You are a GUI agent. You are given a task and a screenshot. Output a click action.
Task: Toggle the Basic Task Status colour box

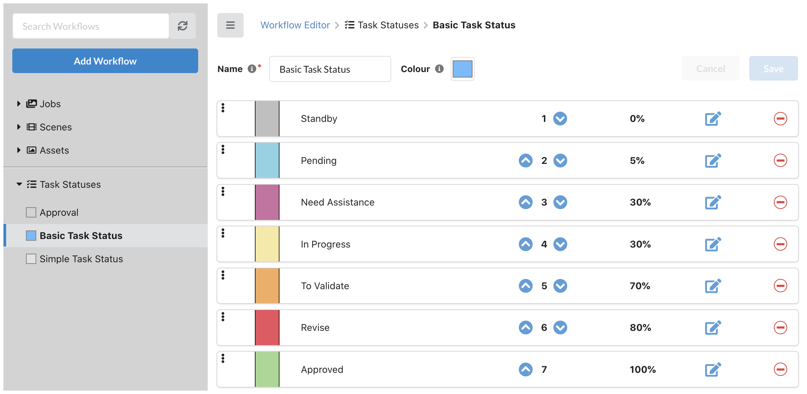(x=31, y=236)
